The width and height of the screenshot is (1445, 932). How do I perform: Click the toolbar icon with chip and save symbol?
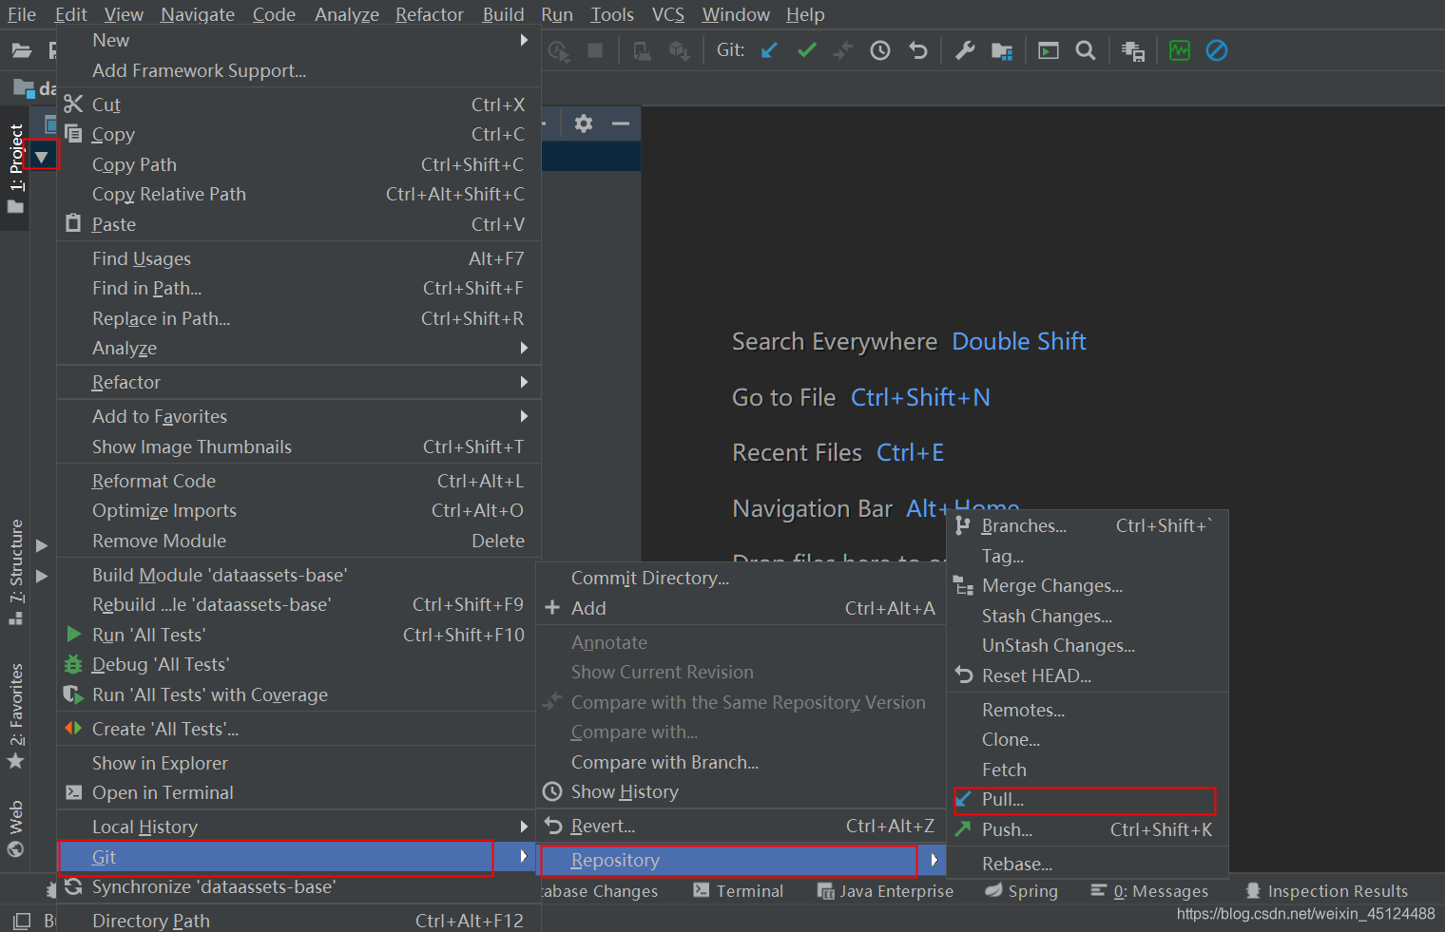pos(1133,51)
